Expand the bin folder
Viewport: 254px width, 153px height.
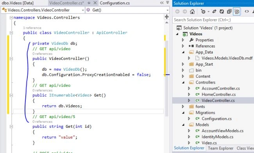(183, 70)
